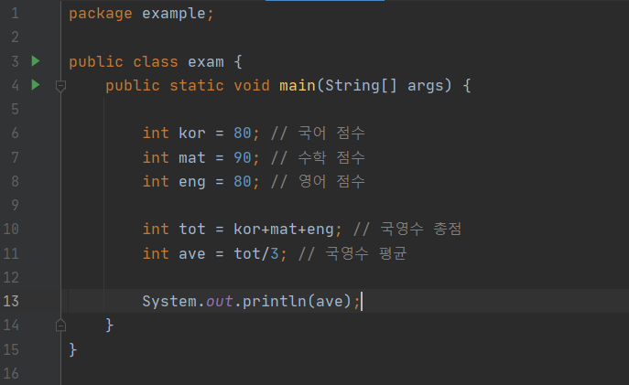Image resolution: width=629 pixels, height=385 pixels.
Task: Click the comment '국영수 총점' on line 10
Action: pyautogui.click(x=421, y=230)
